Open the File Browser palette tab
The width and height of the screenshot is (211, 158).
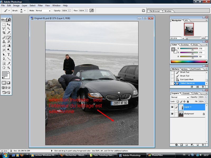155,11
